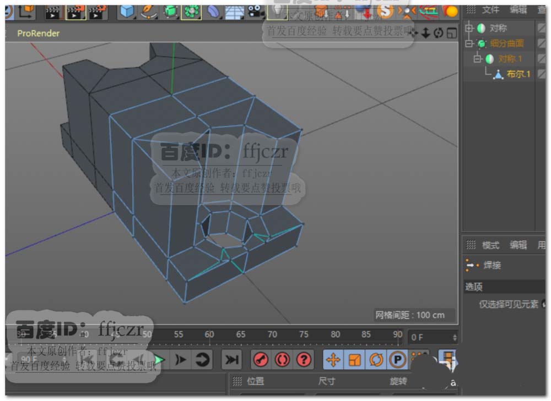Toggle 仅选择可见元素 checkbox
The height and width of the screenshot is (401, 551).
(544, 304)
